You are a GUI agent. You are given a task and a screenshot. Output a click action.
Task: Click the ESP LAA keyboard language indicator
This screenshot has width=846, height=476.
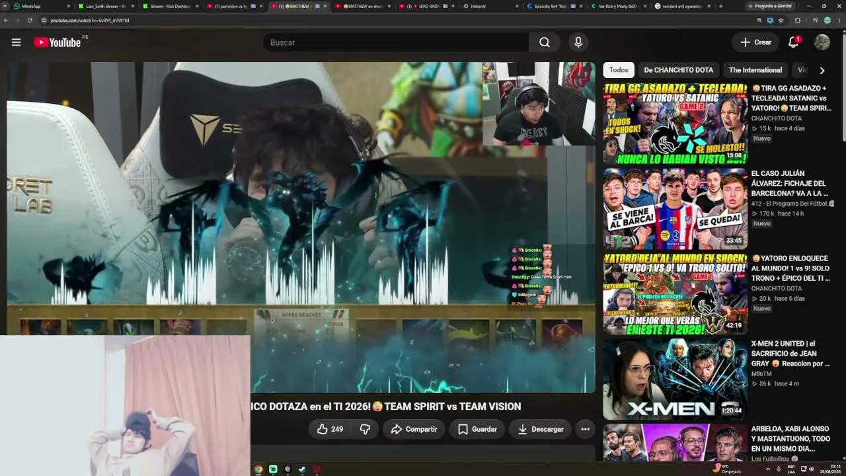click(x=791, y=469)
